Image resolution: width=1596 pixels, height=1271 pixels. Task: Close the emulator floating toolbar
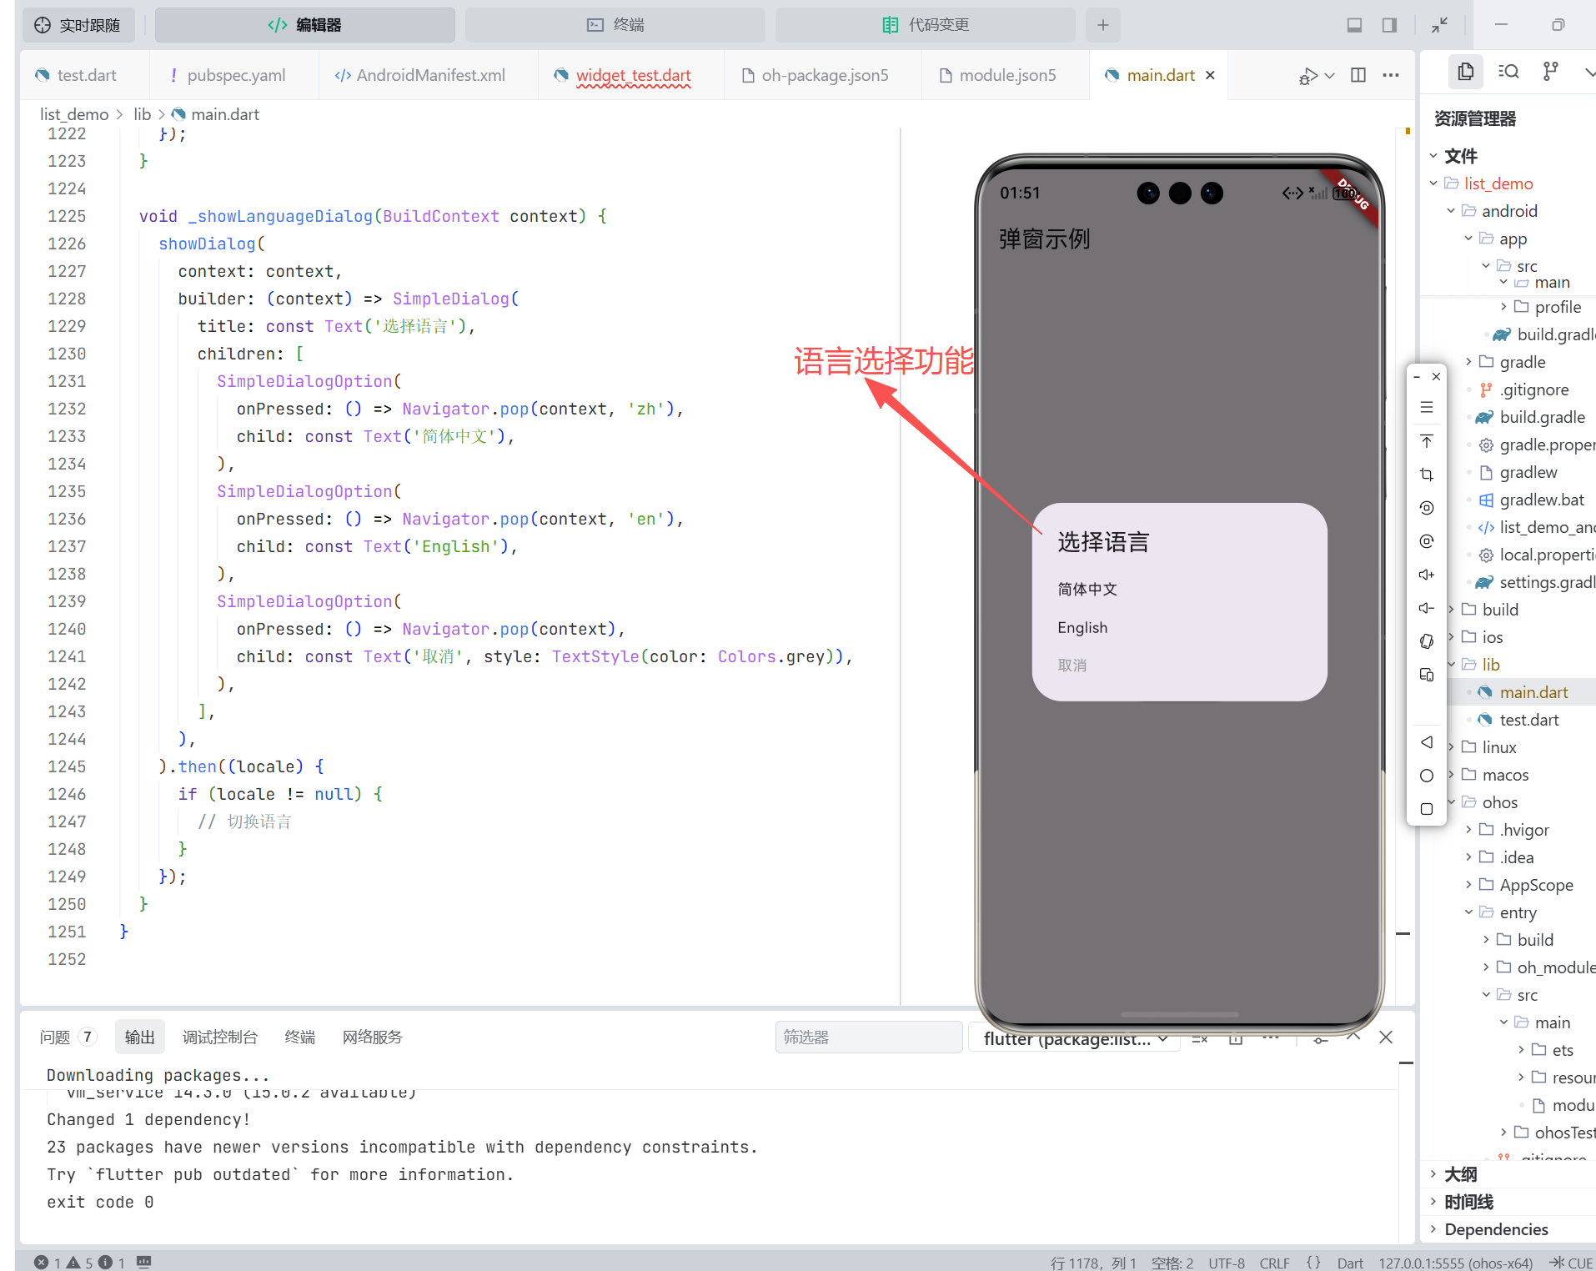[1437, 377]
